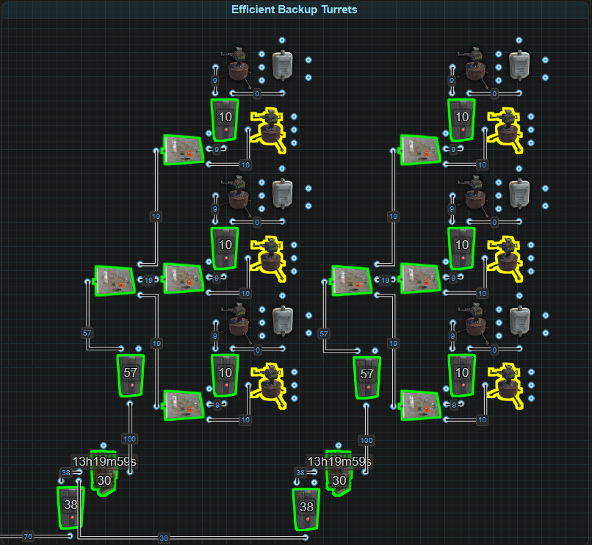Select top yellow-highlighted turret in right circuit

tap(505, 130)
